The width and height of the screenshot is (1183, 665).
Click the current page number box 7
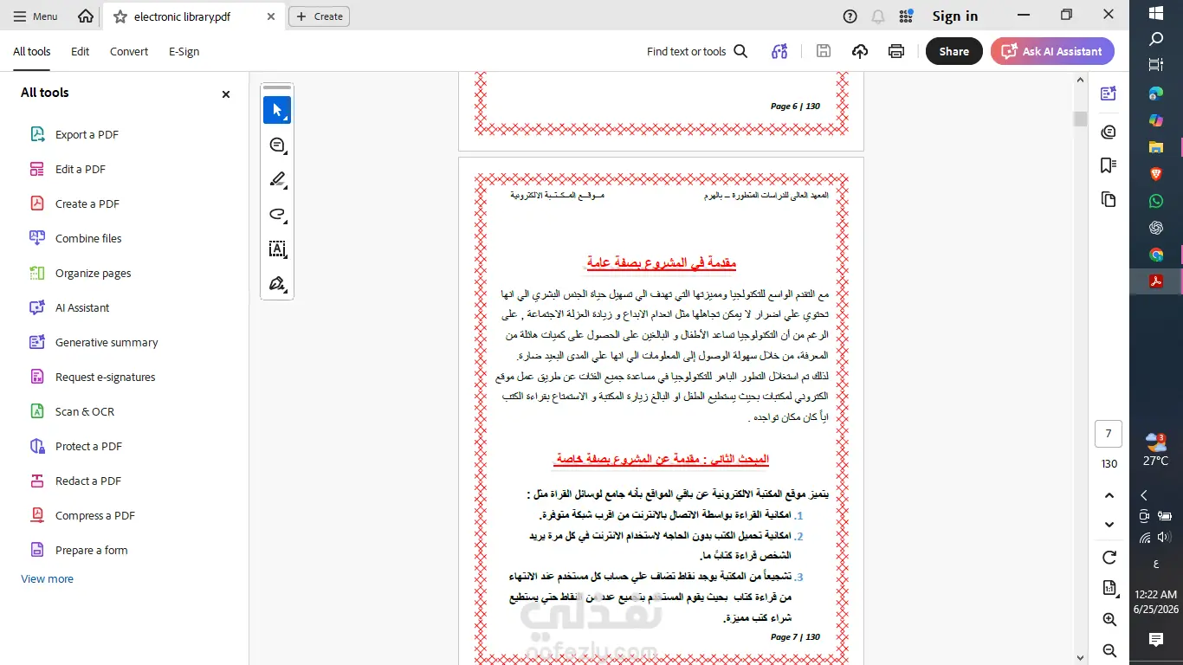coord(1109,433)
